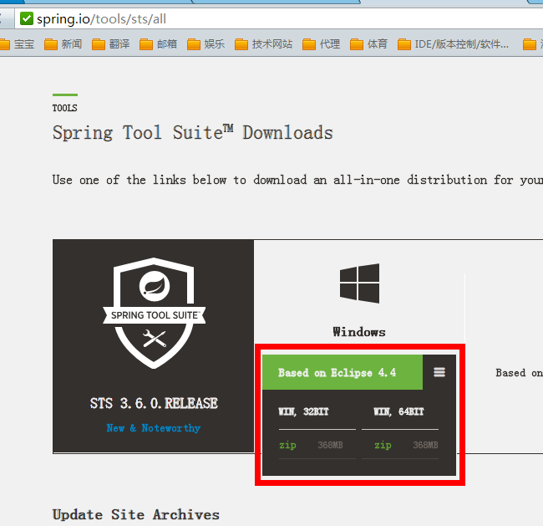The height and width of the screenshot is (526, 543).
Task: Expand the hamburger menu beside Eclipse 4.4
Action: (x=439, y=372)
